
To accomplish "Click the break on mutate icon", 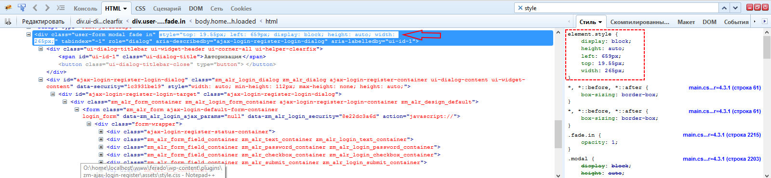I will tap(8, 22).
